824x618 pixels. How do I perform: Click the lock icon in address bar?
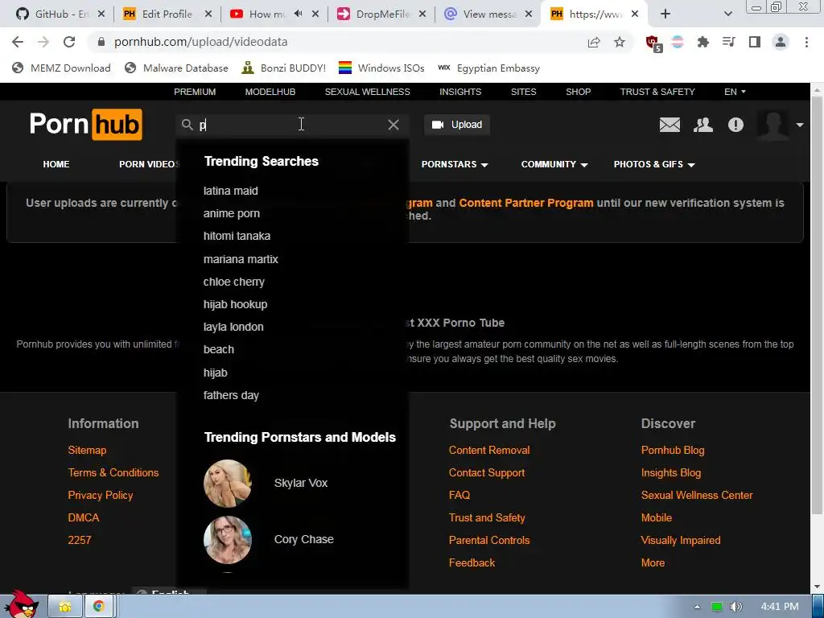(101, 42)
